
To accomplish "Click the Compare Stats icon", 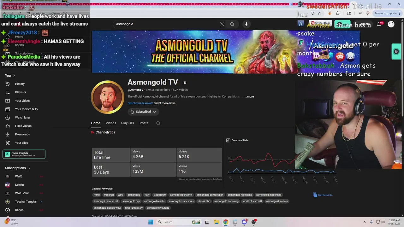I will tap(228, 140).
